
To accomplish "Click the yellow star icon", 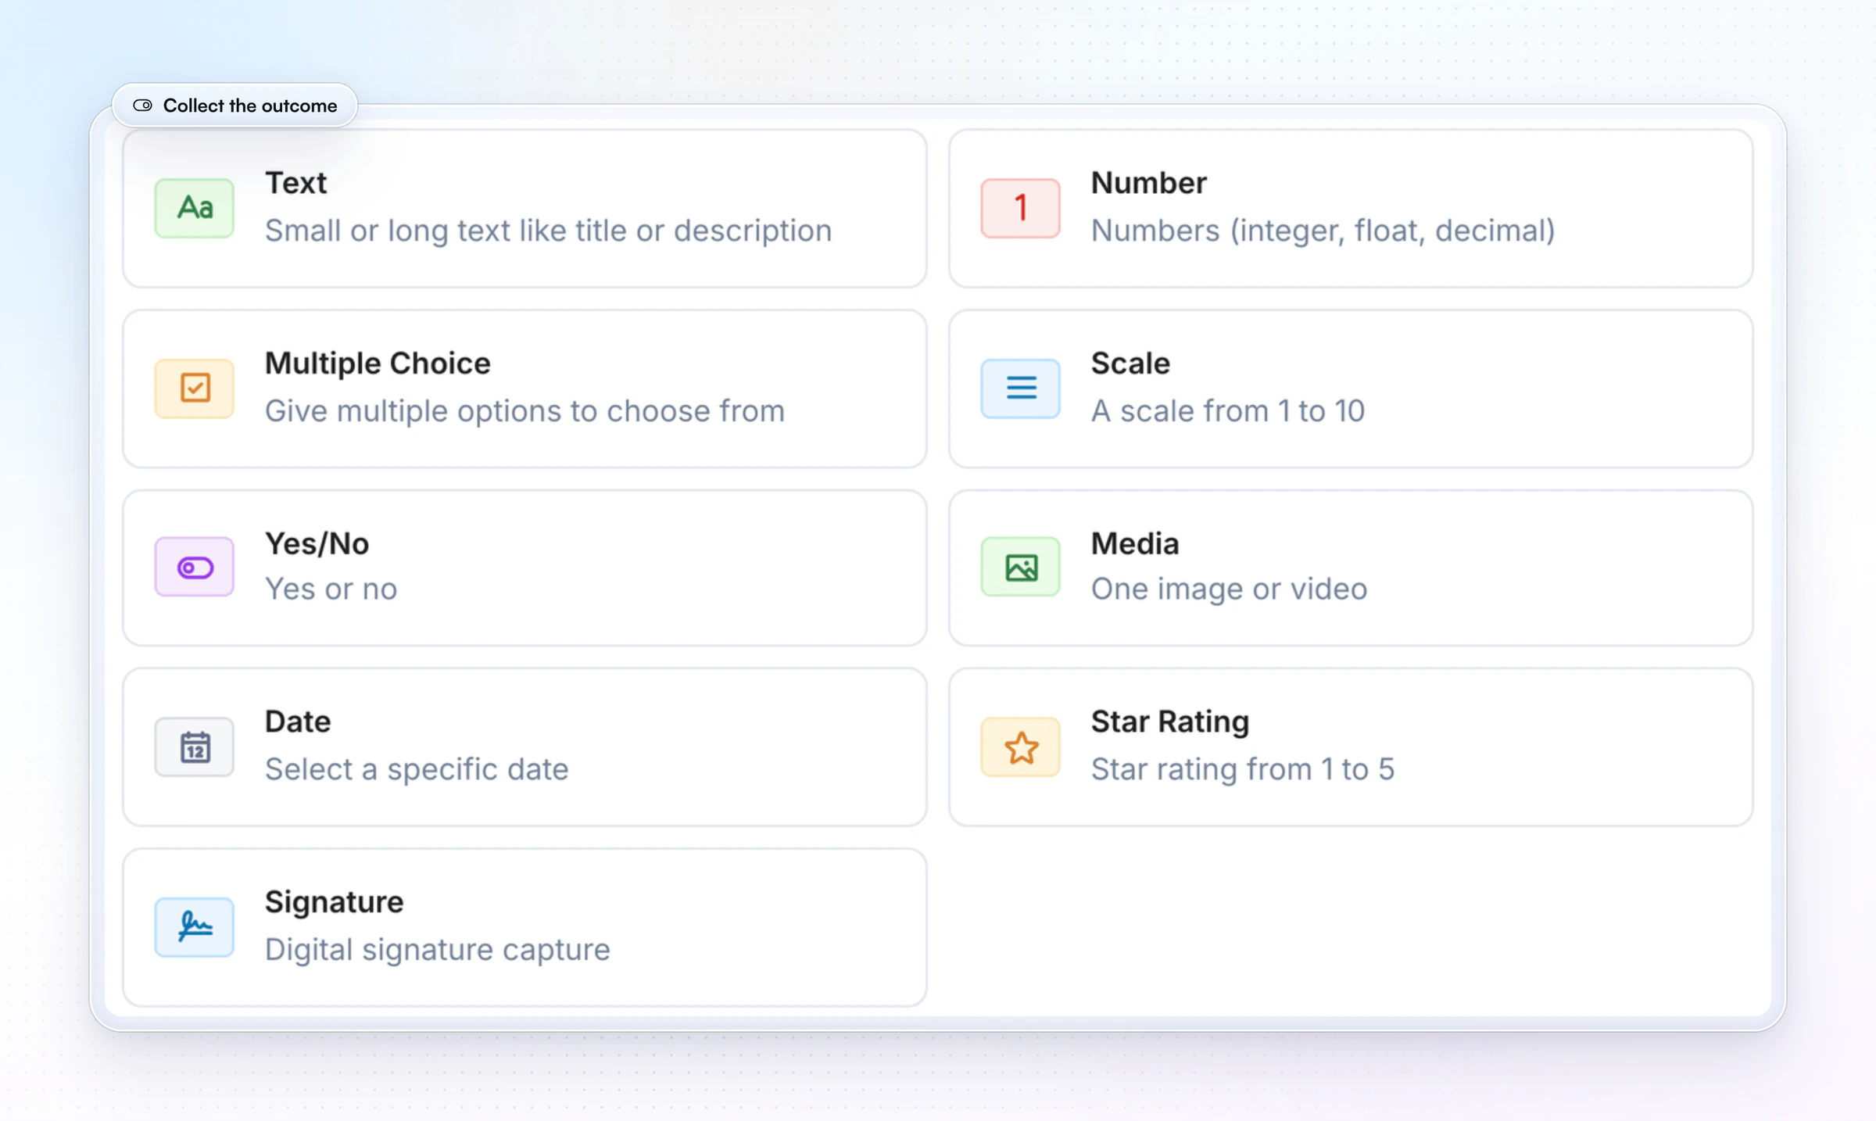I will [1020, 747].
